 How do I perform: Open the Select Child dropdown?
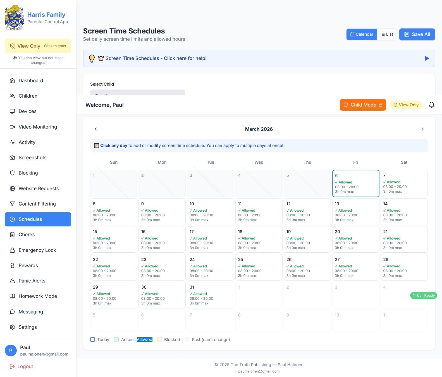138,93
